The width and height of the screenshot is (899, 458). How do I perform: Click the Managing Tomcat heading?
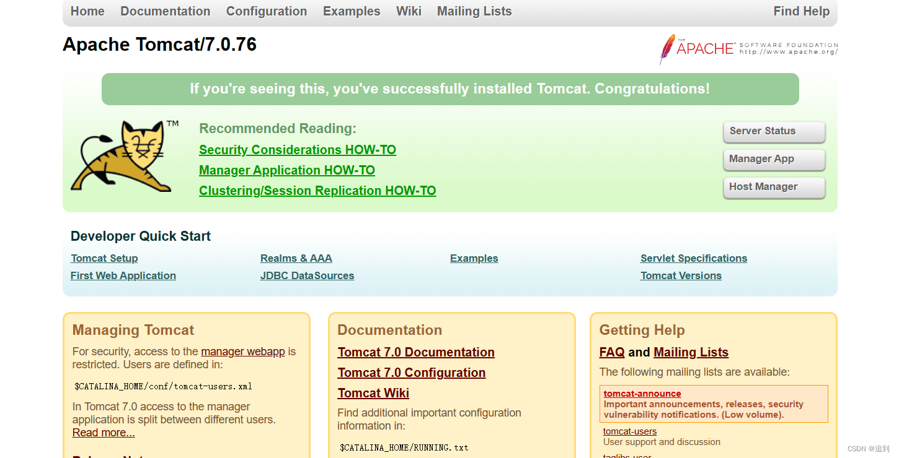(x=133, y=330)
